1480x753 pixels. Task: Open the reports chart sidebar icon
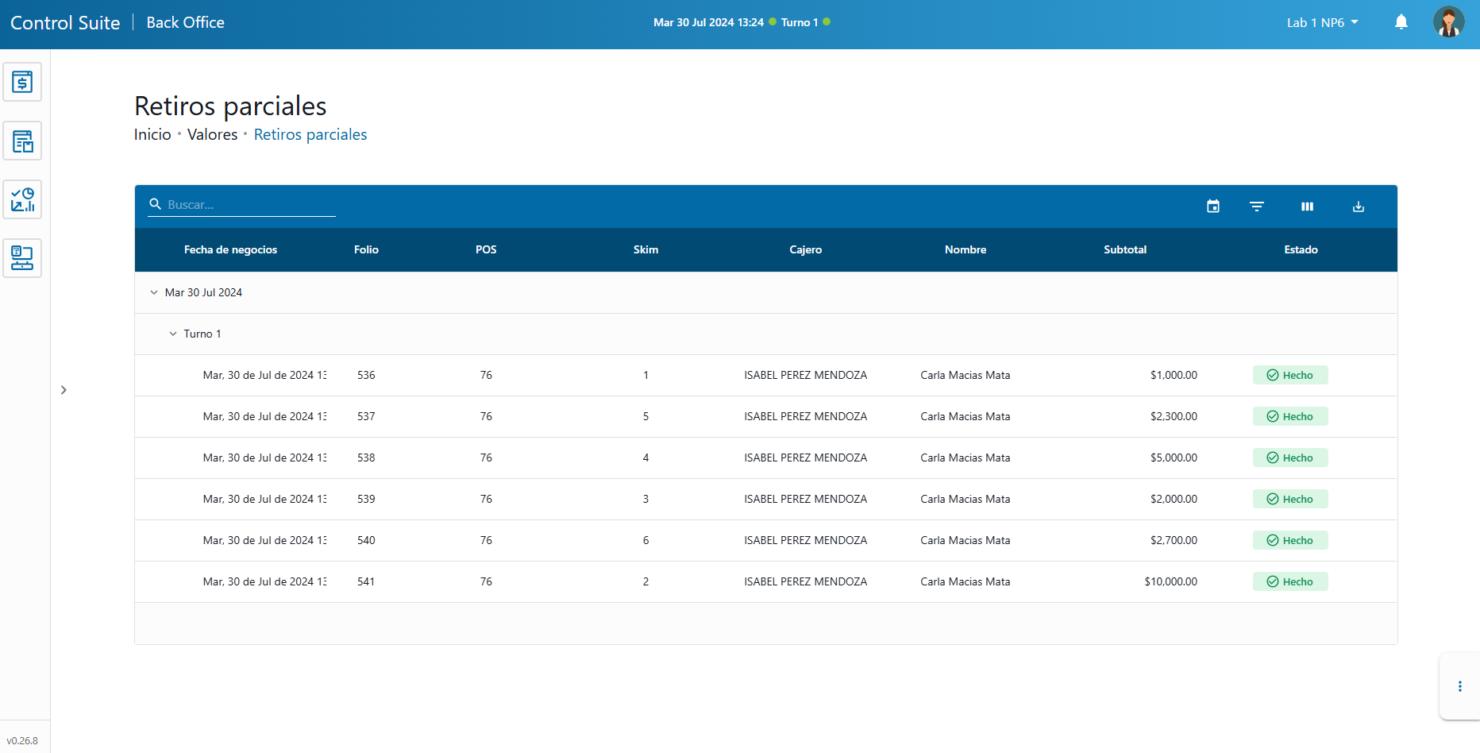point(22,199)
